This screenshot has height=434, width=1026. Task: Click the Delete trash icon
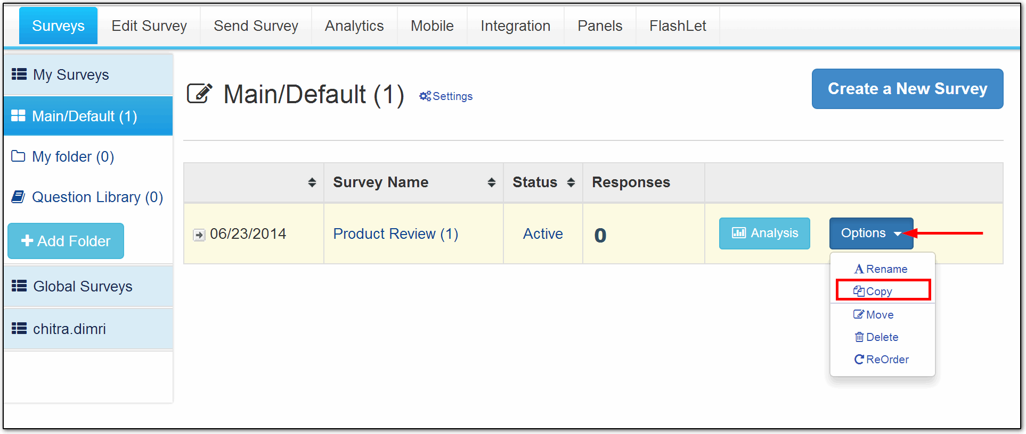(859, 337)
